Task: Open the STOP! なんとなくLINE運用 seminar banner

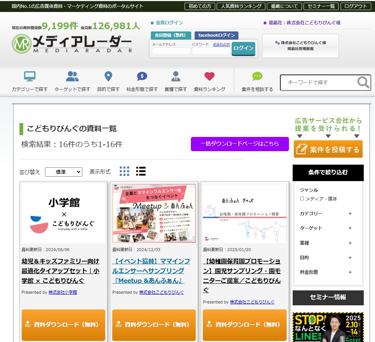Action: [328, 327]
